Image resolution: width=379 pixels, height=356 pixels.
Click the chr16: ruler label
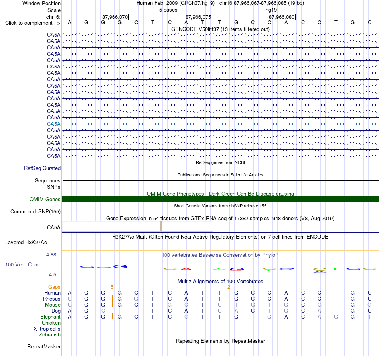click(53, 17)
